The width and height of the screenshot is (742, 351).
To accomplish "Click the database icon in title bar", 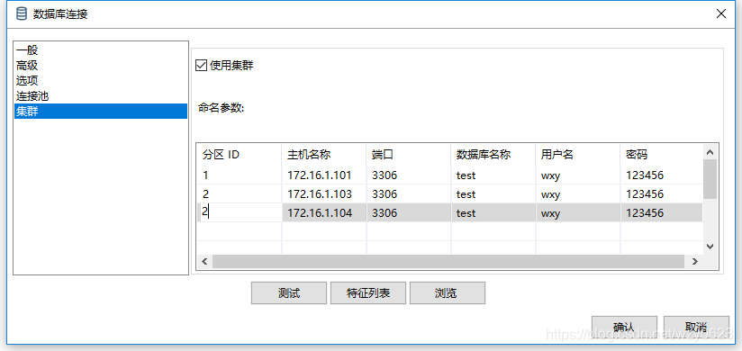I will tap(22, 13).
